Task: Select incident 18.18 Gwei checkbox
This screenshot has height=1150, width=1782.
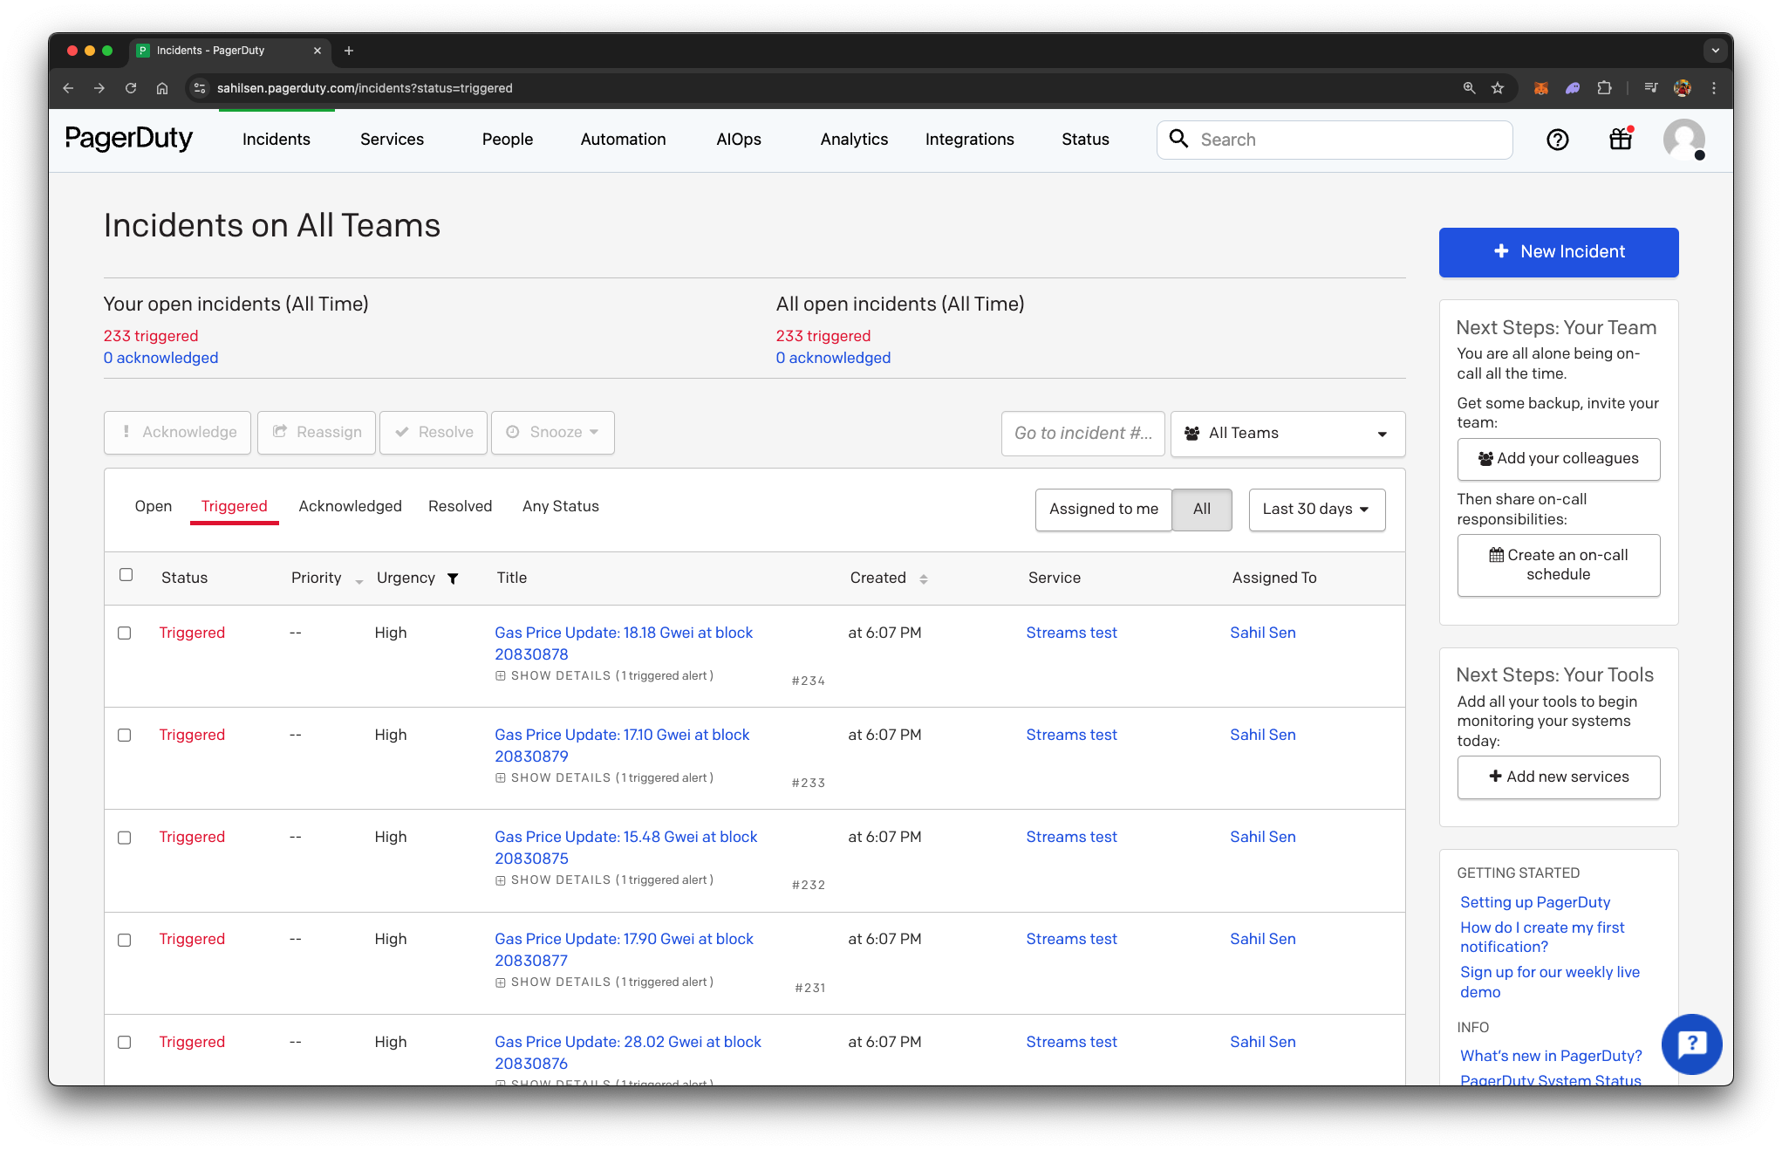Action: (x=125, y=633)
